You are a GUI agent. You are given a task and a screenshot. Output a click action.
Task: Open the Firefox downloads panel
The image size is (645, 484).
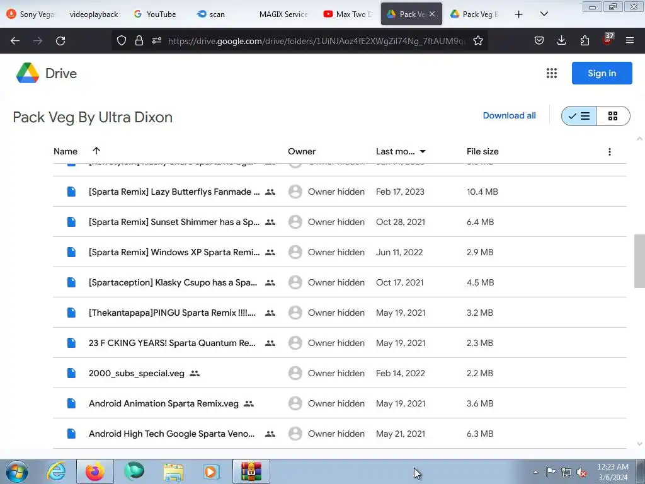[x=561, y=40]
